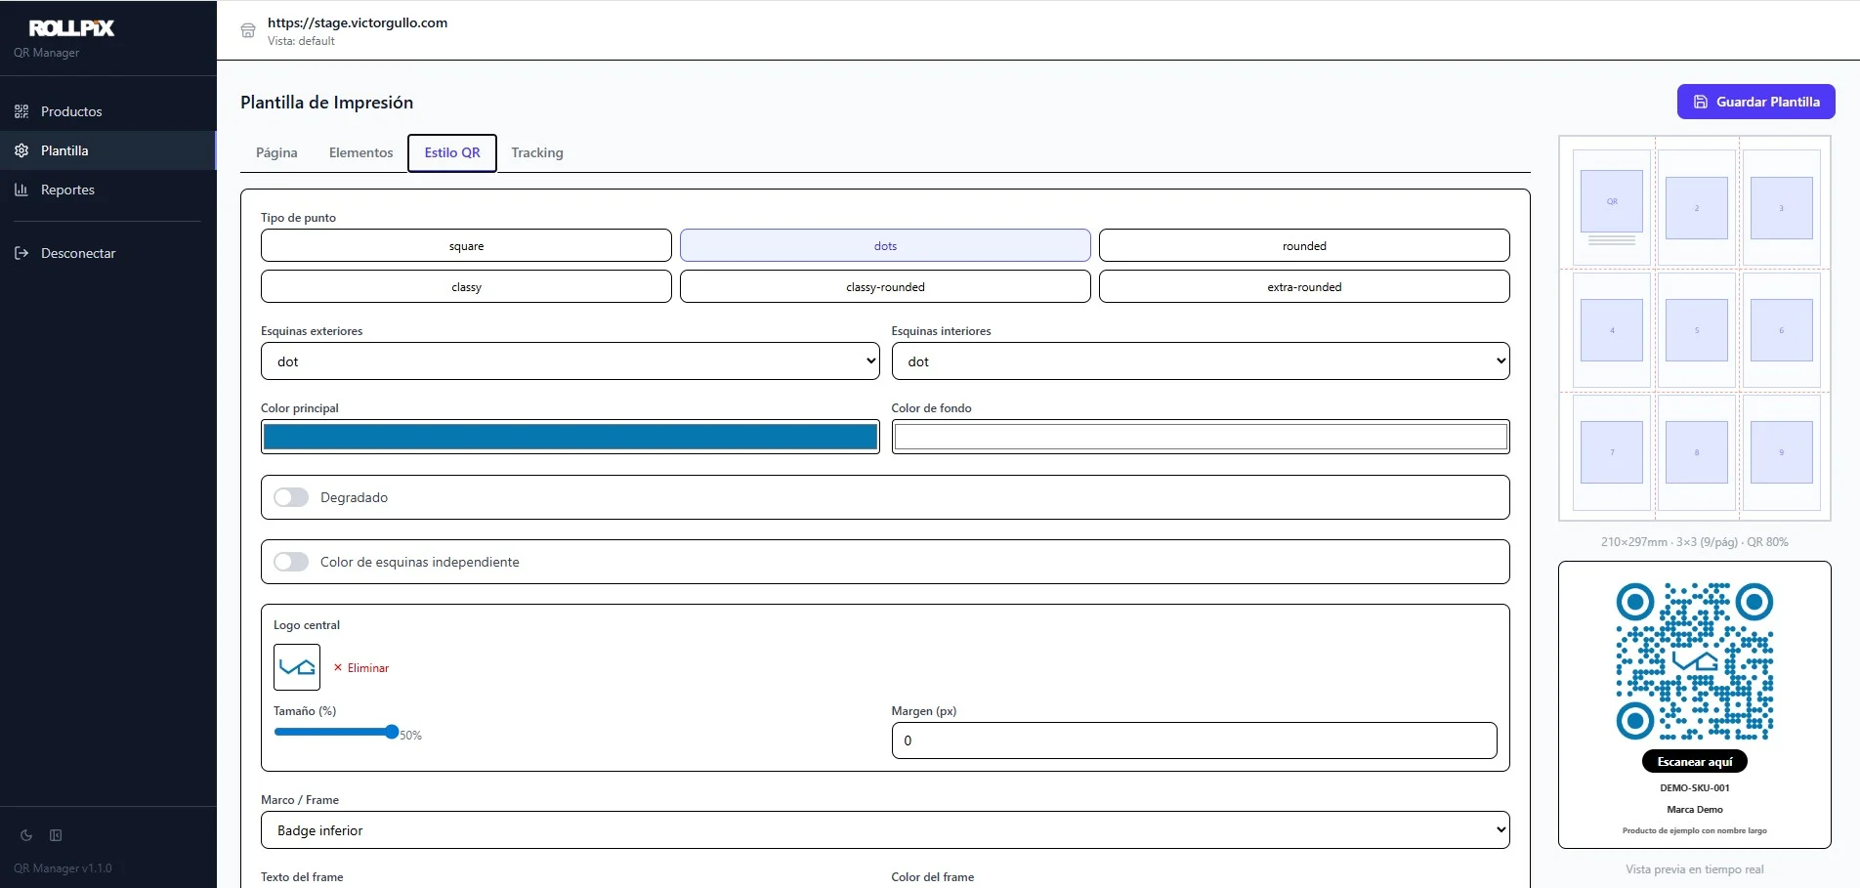Toggle Color de esquinas independiente
The height and width of the screenshot is (888, 1860).
tap(291, 562)
